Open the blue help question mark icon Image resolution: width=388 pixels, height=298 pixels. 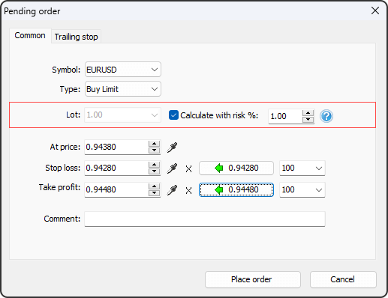click(x=326, y=116)
